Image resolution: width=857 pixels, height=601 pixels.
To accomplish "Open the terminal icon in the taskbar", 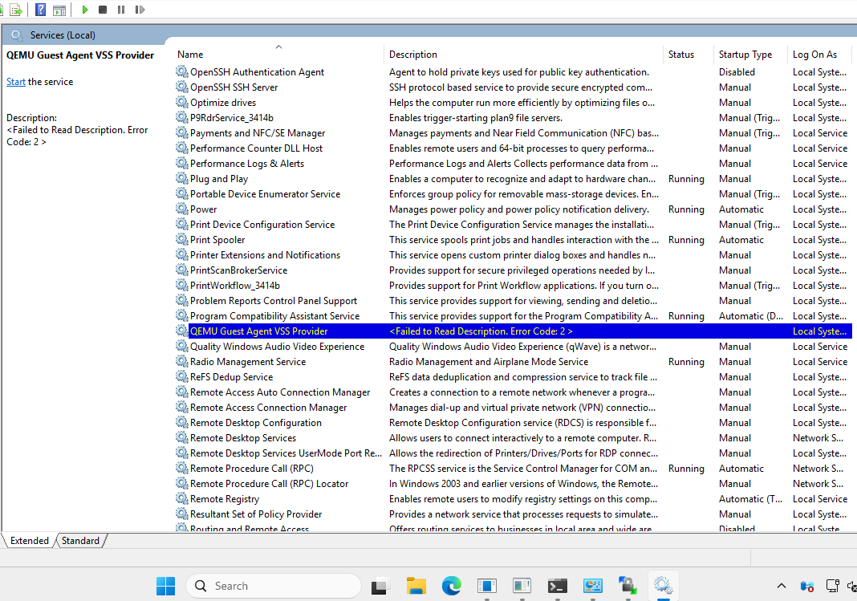I will coord(557,587).
